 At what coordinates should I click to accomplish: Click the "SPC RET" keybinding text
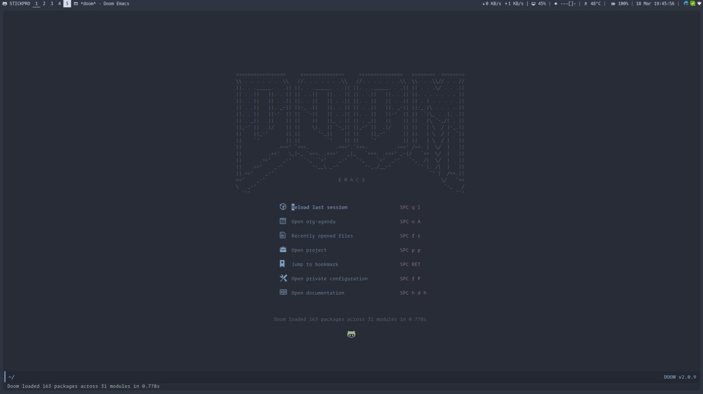(410, 264)
